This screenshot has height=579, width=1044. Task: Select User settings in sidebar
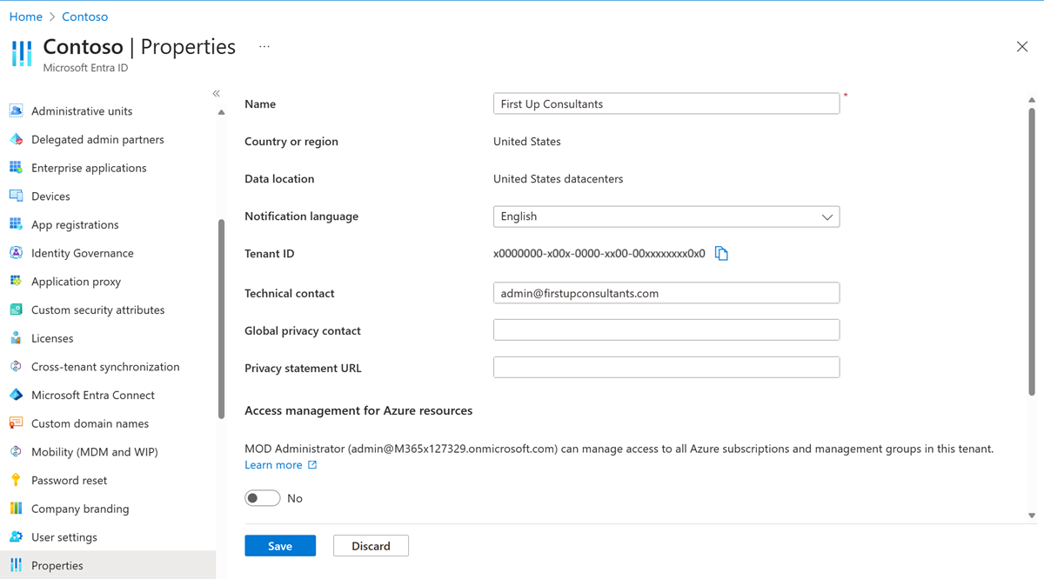[x=64, y=537]
